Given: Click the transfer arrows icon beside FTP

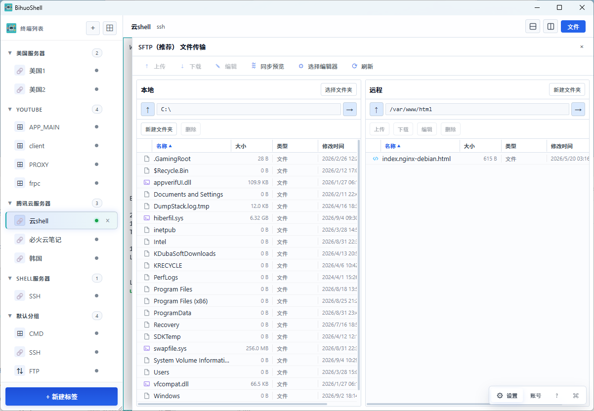Looking at the screenshot, I should pos(20,371).
